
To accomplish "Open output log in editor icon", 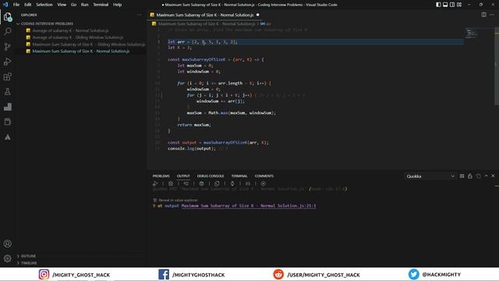I will click(478, 176).
